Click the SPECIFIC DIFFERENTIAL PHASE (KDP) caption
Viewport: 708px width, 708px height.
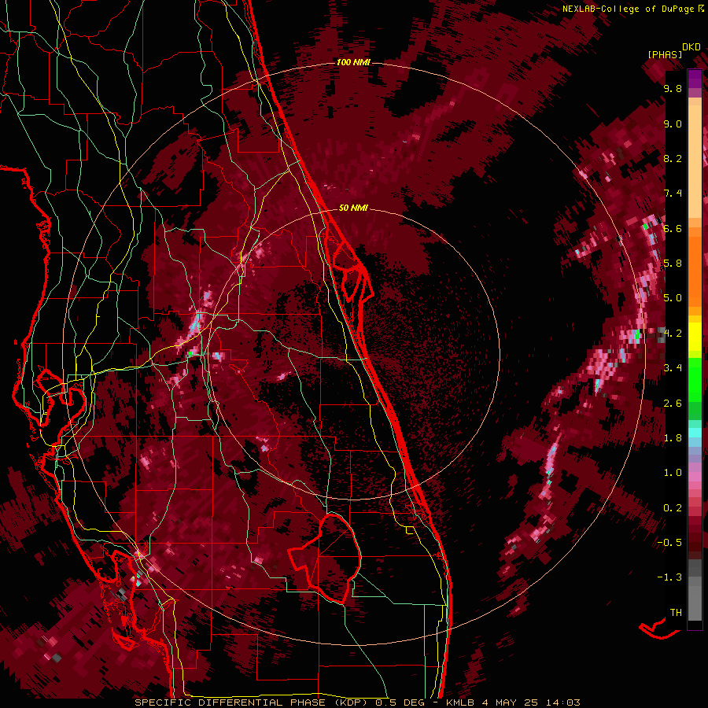pos(251,702)
